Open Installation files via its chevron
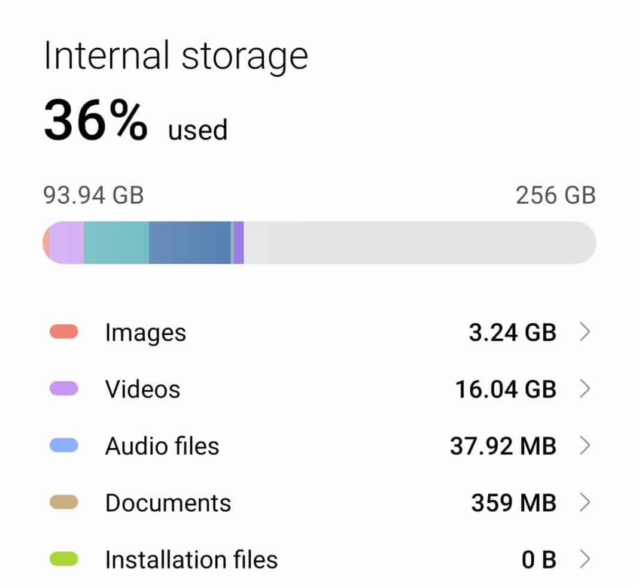The height and width of the screenshot is (586, 639). [x=585, y=560]
